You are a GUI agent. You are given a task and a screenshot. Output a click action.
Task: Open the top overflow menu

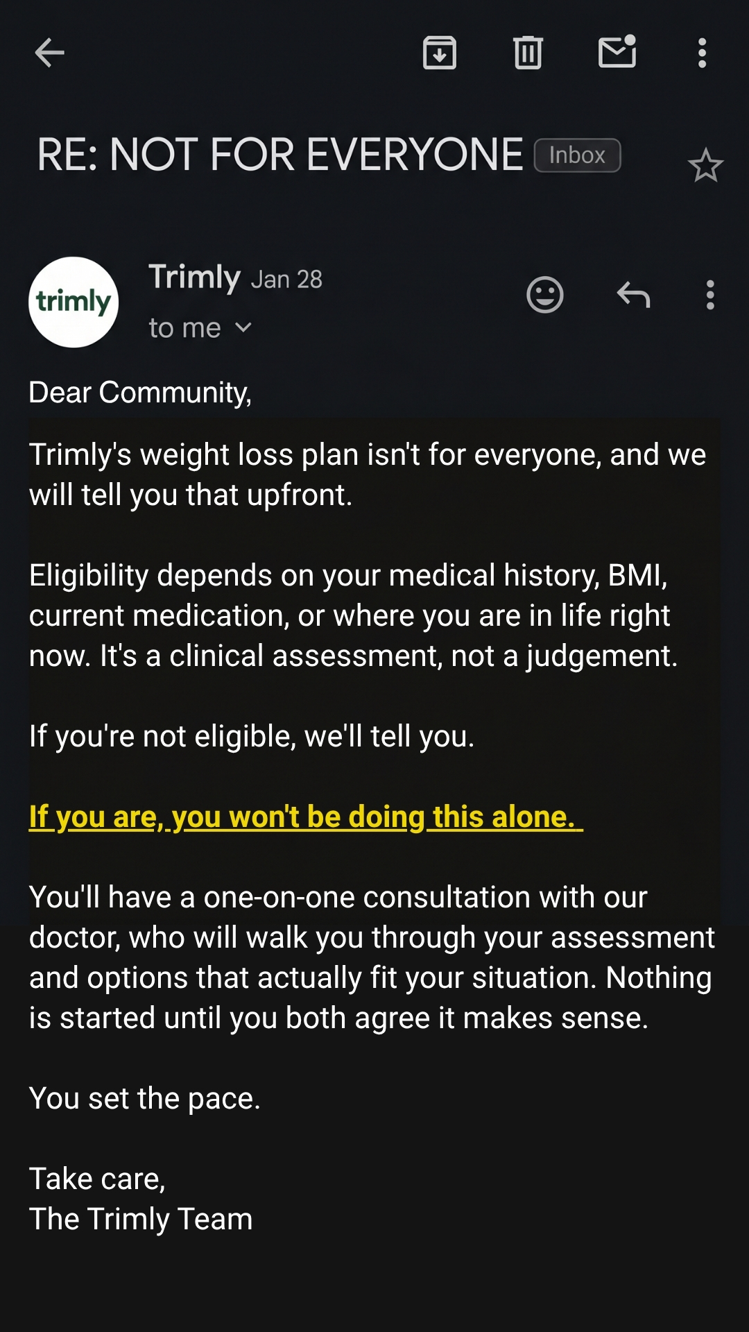pos(702,53)
